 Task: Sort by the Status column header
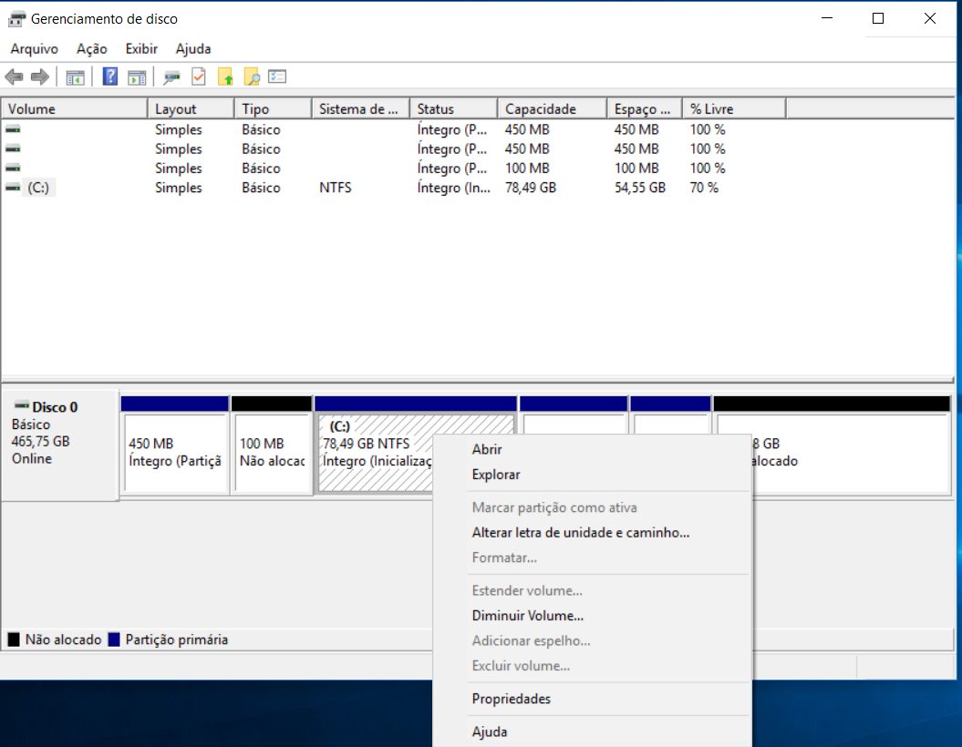(453, 109)
